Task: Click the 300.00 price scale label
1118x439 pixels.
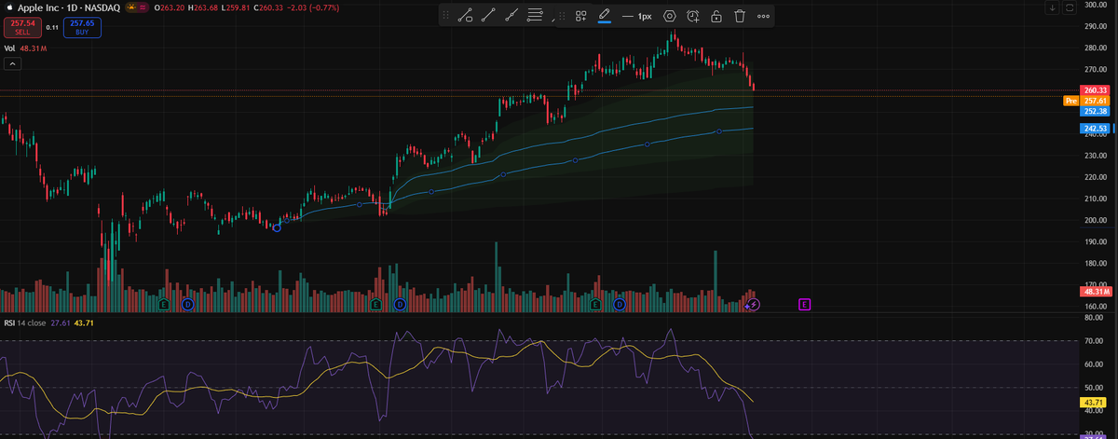Action: coord(1096,7)
